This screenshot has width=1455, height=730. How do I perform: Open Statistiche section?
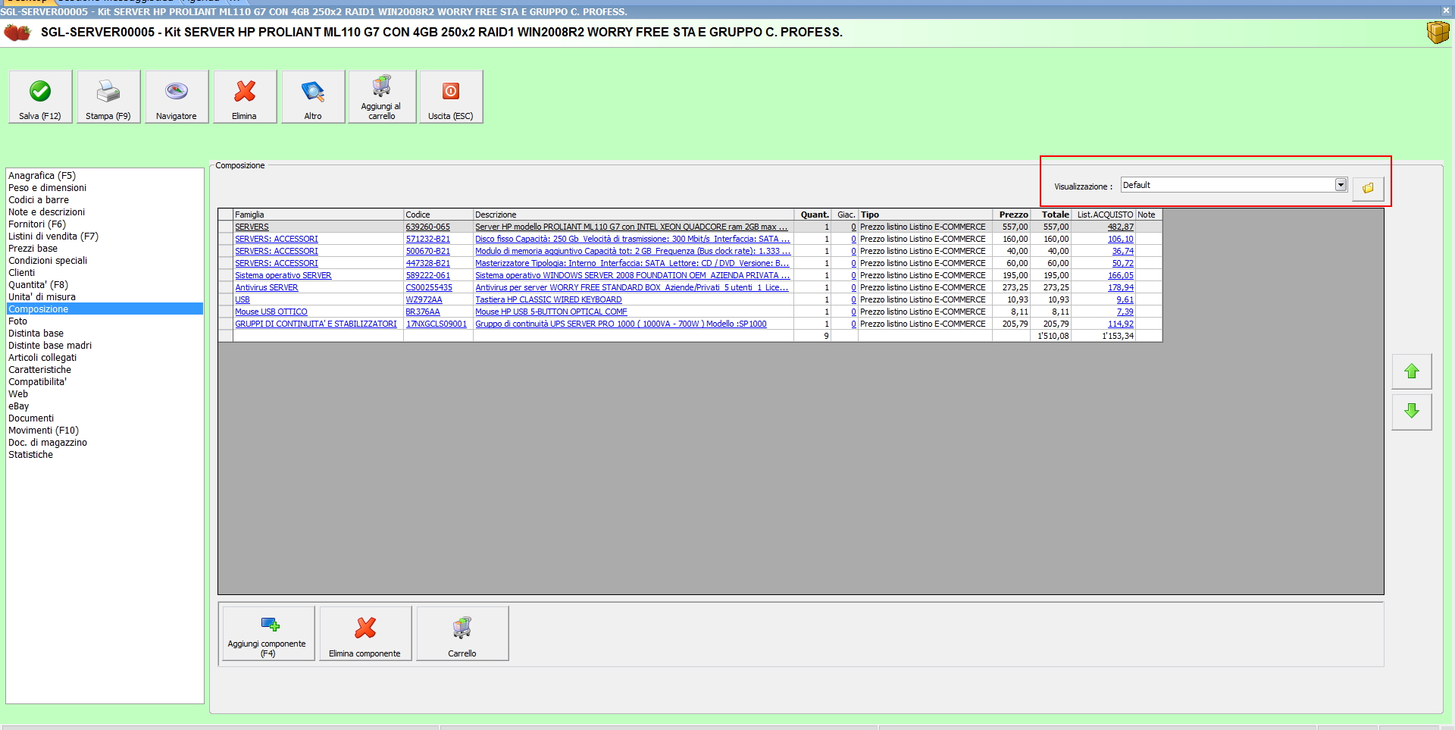point(30,454)
